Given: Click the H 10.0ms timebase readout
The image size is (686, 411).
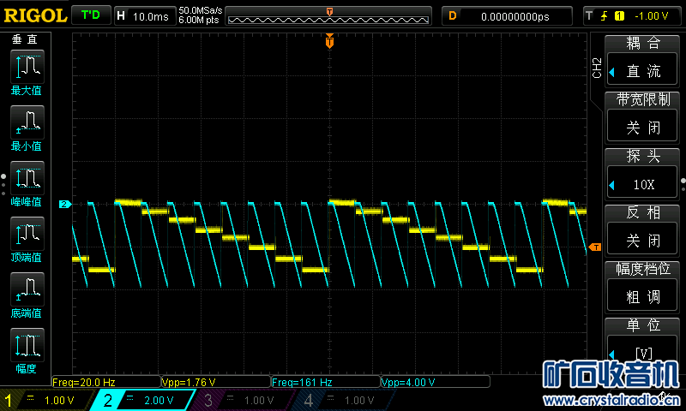Looking at the screenshot, I should pyautogui.click(x=143, y=15).
